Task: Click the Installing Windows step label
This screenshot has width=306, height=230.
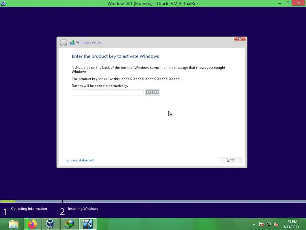Action: click(x=83, y=209)
